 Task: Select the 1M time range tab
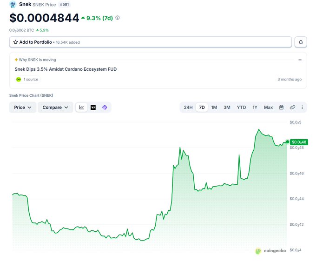click(x=214, y=107)
